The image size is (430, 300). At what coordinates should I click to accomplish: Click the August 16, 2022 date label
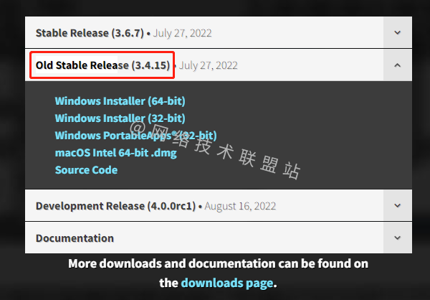pos(240,206)
